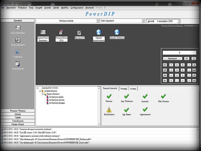This screenshot has height=151, width=201.
Task: Open Presenze Giorno (F10) icon
Action: 62,33
